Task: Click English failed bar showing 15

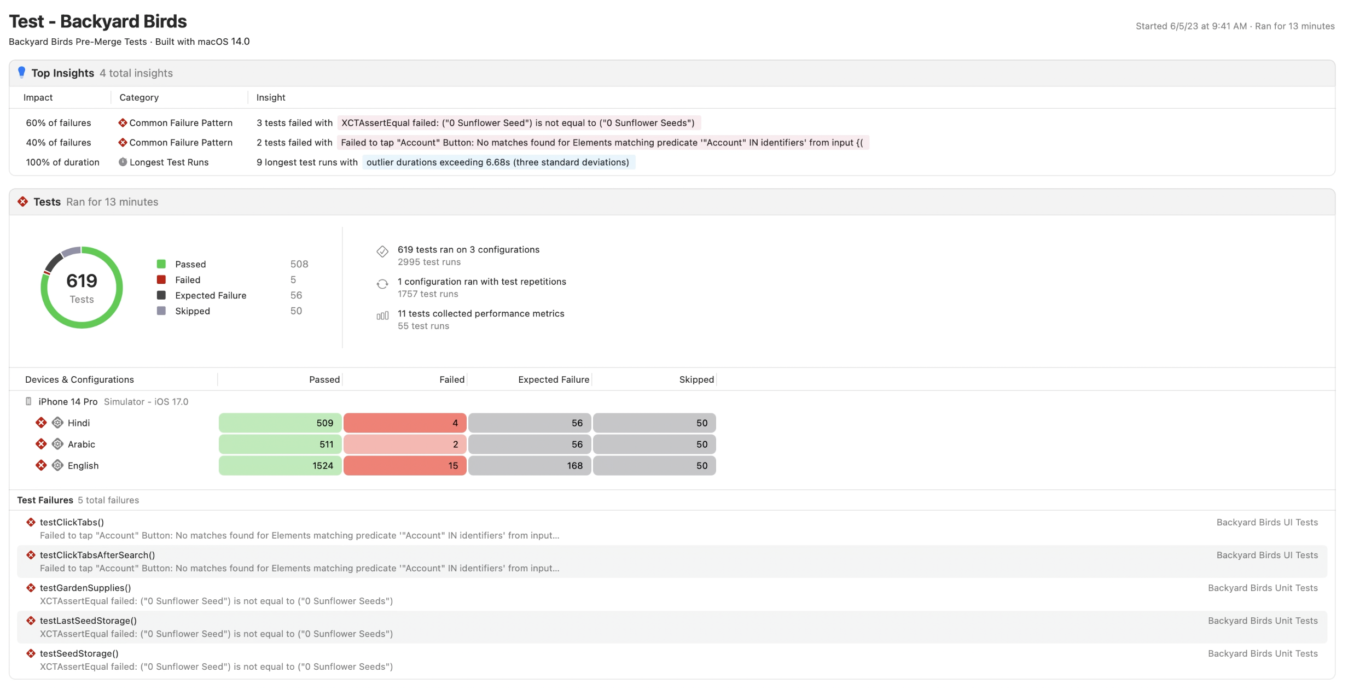Action: coord(405,465)
